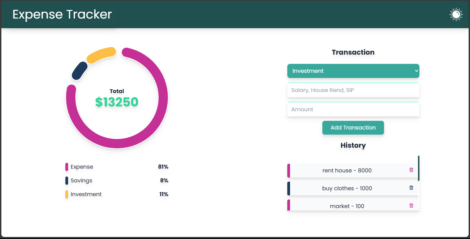Click the History list scrollbar
Viewport: 470px width, 239px height.
pos(419,168)
